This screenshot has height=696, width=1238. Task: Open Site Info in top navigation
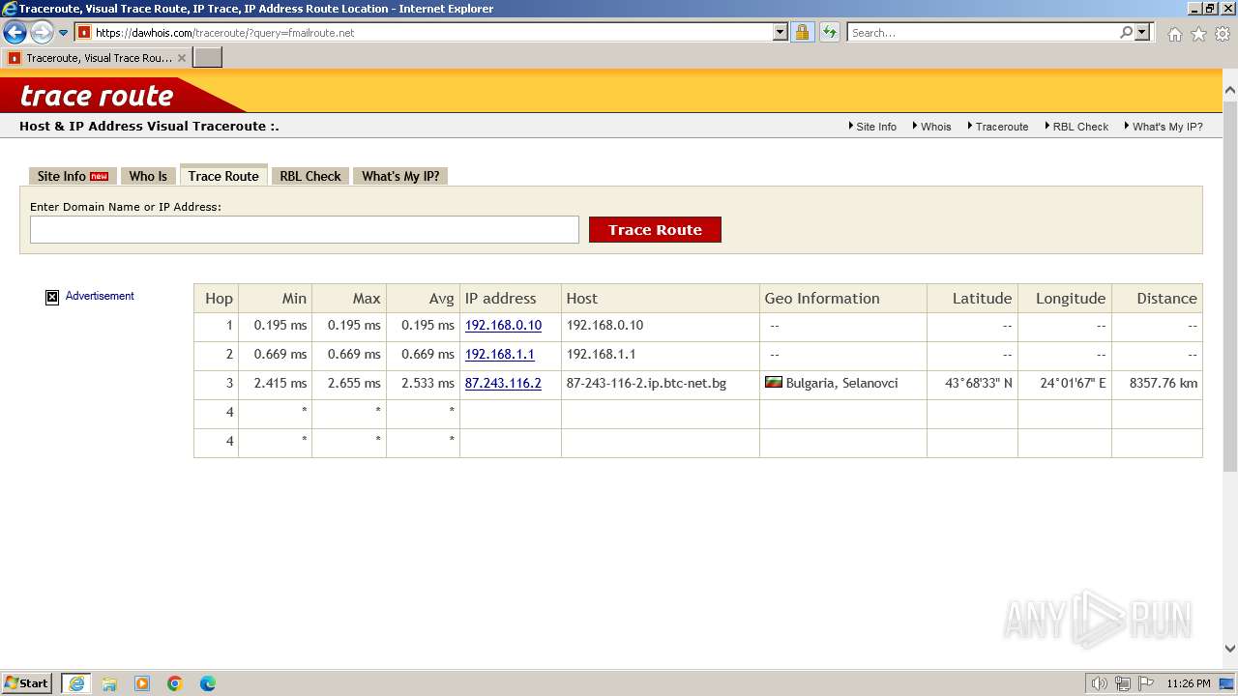(875, 127)
